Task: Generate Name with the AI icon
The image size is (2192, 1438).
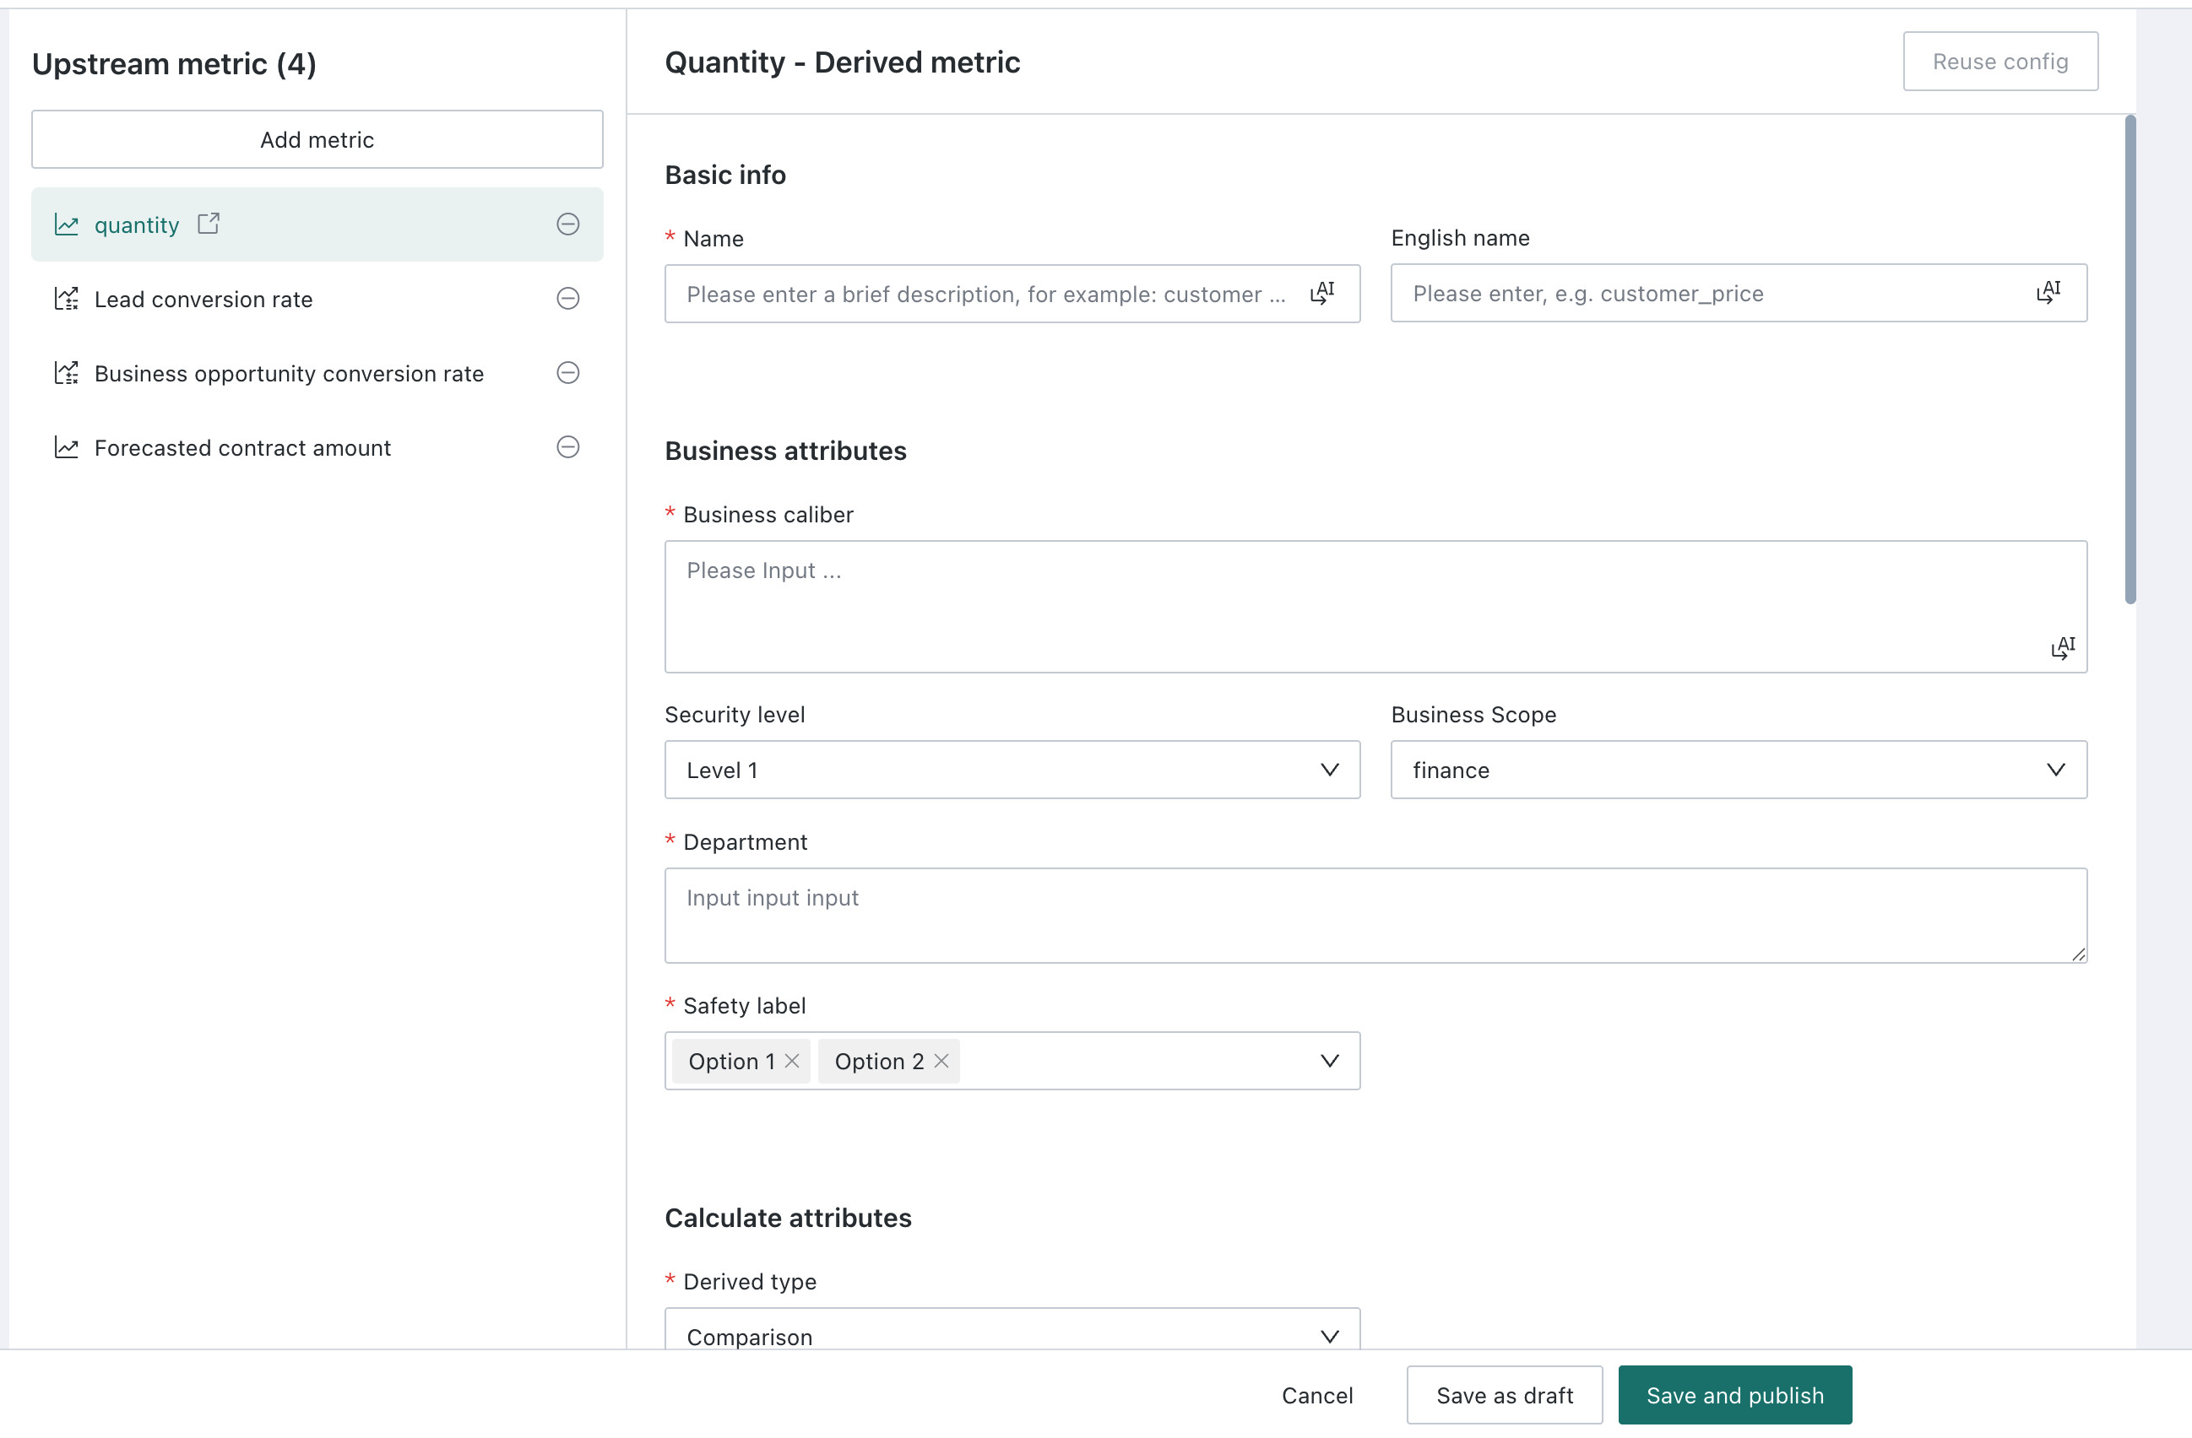Action: 1322,294
